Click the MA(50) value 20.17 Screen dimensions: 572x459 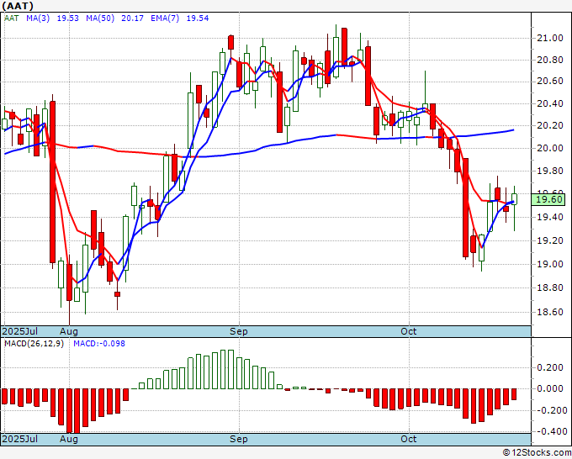pos(132,18)
